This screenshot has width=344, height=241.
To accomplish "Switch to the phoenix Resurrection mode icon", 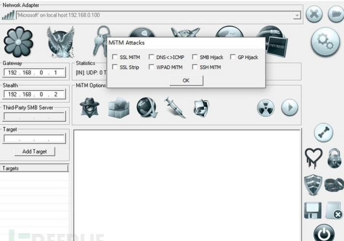I will pos(60,42).
